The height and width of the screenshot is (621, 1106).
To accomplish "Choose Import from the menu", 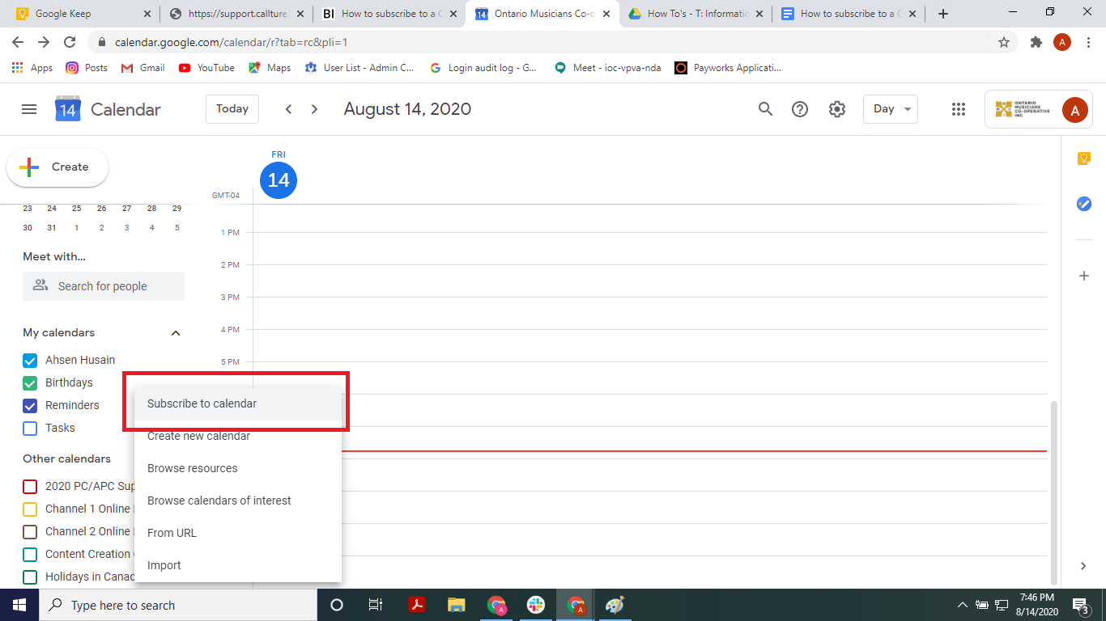I will [238, 565].
